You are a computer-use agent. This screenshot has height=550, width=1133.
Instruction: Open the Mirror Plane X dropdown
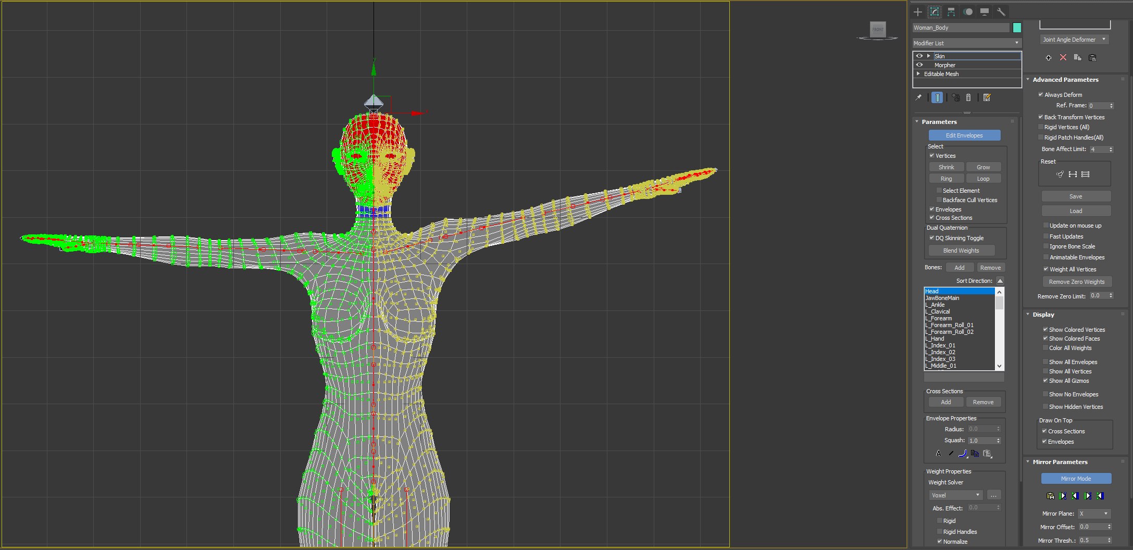point(1094,514)
